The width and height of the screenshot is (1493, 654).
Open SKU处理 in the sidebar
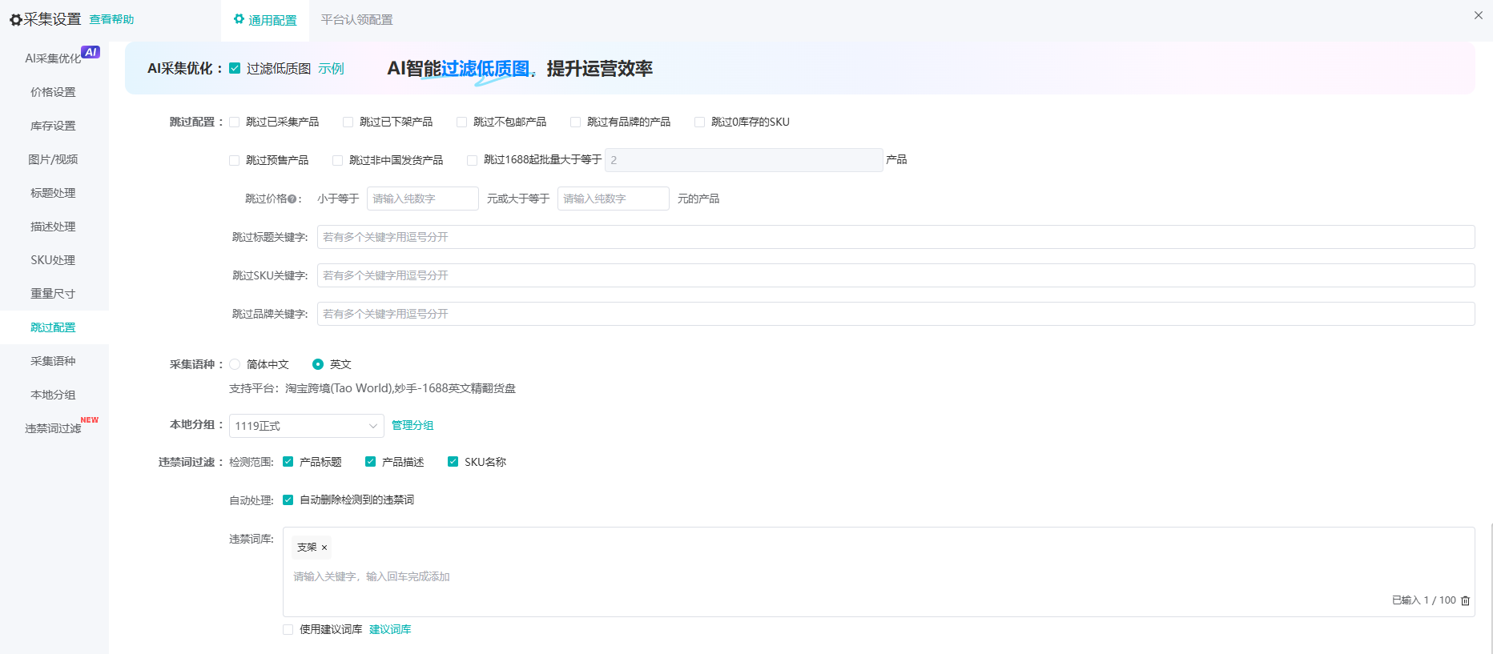coord(54,260)
